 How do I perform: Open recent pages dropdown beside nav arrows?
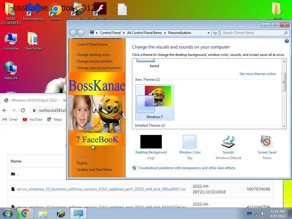pyautogui.click(x=86, y=33)
